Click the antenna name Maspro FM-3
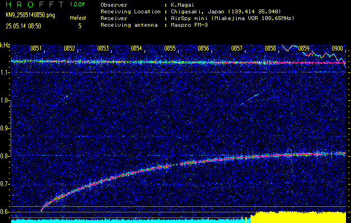This screenshot has height=223, width=351. pos(188,25)
